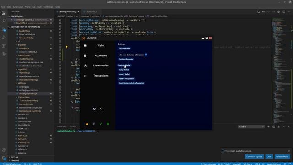Image resolution: width=293 pixels, height=165 pixels.
Task: Click the Combine Rewards button
Action: [x=126, y=59]
